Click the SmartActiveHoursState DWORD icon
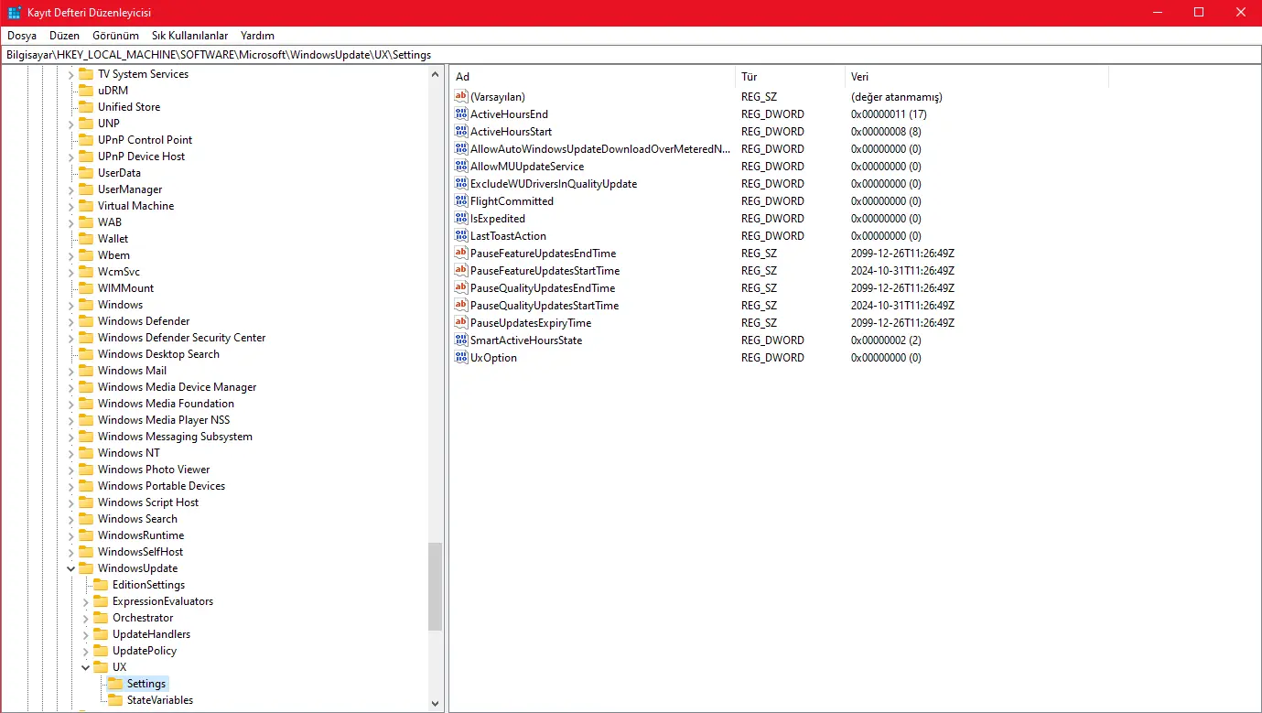The image size is (1262, 713). [x=461, y=340]
